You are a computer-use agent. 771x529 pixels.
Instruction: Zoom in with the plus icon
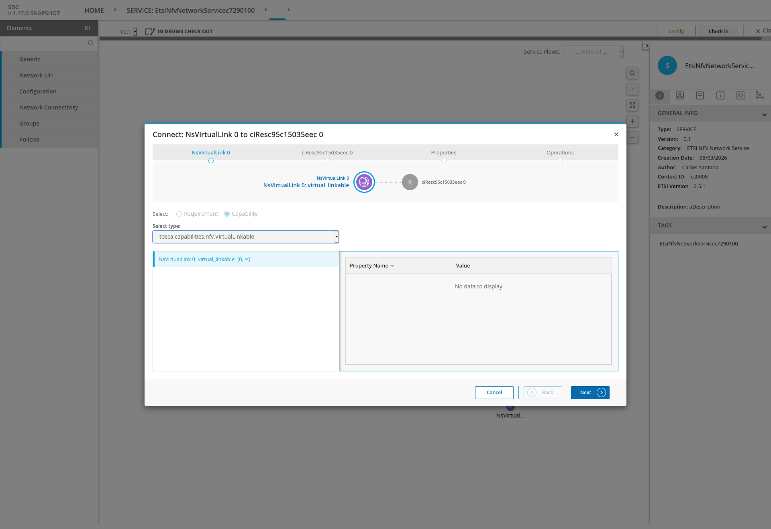coord(632,121)
